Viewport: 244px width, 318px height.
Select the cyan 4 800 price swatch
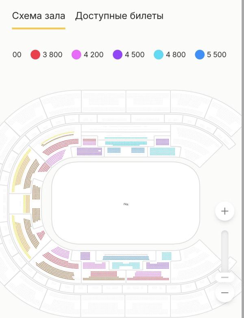point(159,55)
